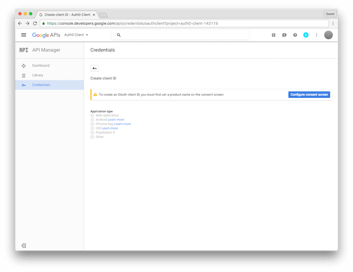Open the Chrome three-dot menu
The image size is (353, 272).
(x=333, y=23)
